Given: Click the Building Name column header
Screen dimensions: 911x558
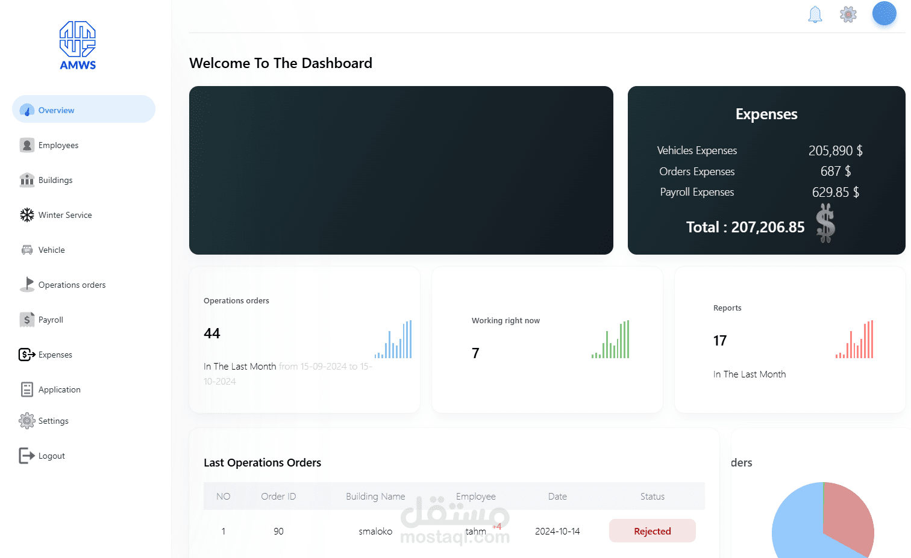Looking at the screenshot, I should 375,497.
